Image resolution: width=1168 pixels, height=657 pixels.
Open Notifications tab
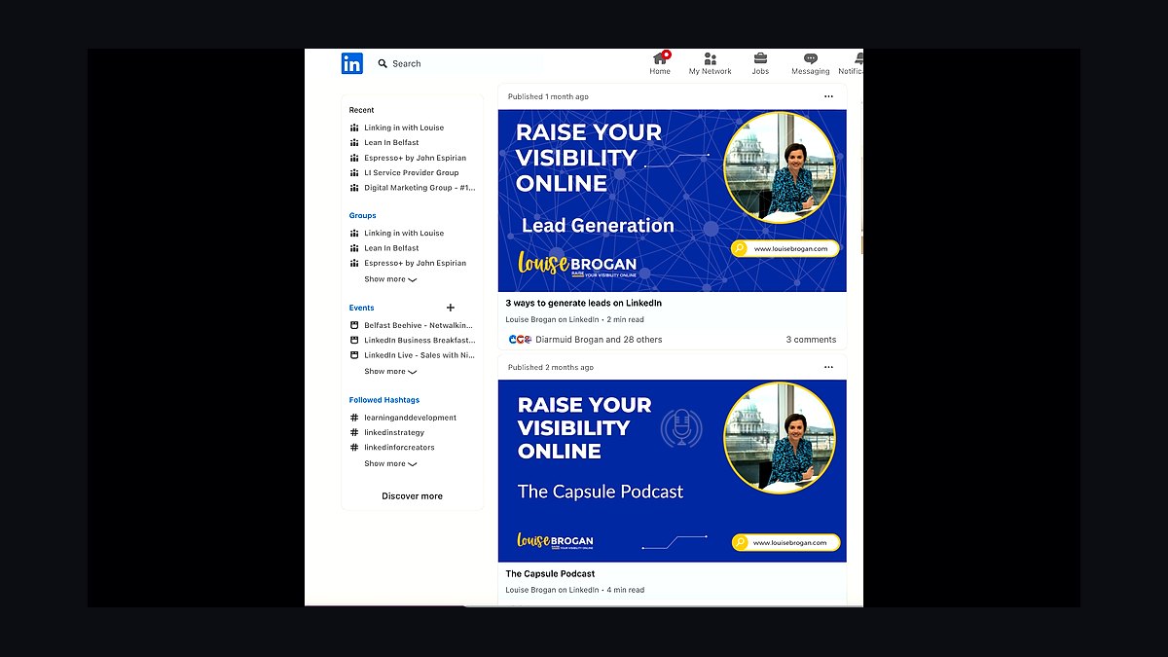point(851,63)
